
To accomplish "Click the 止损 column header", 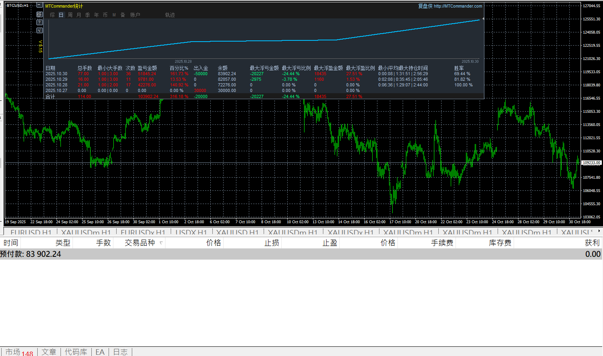I will [x=272, y=243].
